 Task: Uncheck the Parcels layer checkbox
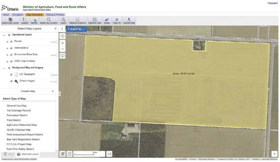tap(11, 42)
